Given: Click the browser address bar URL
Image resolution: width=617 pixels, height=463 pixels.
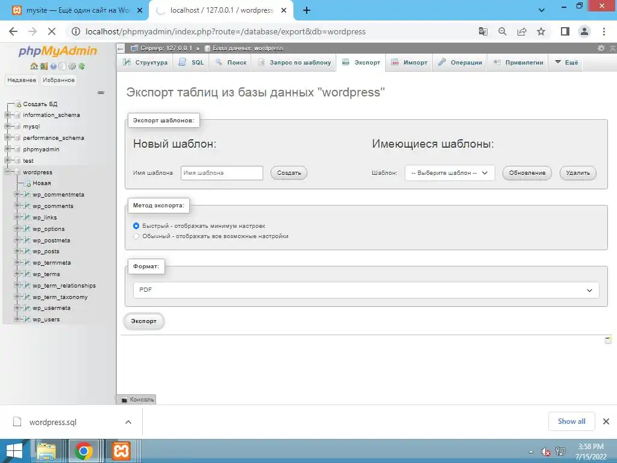Looking at the screenshot, I should pyautogui.click(x=225, y=31).
